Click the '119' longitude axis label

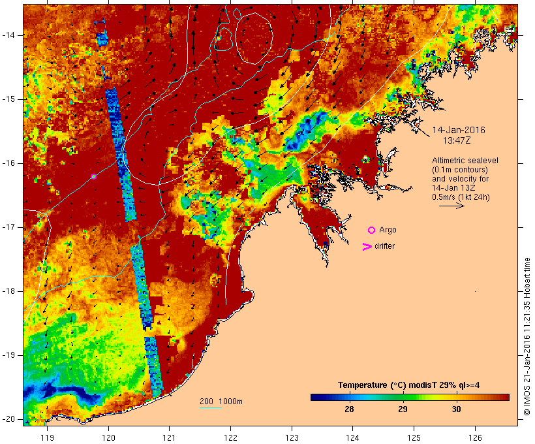[x=47, y=437]
